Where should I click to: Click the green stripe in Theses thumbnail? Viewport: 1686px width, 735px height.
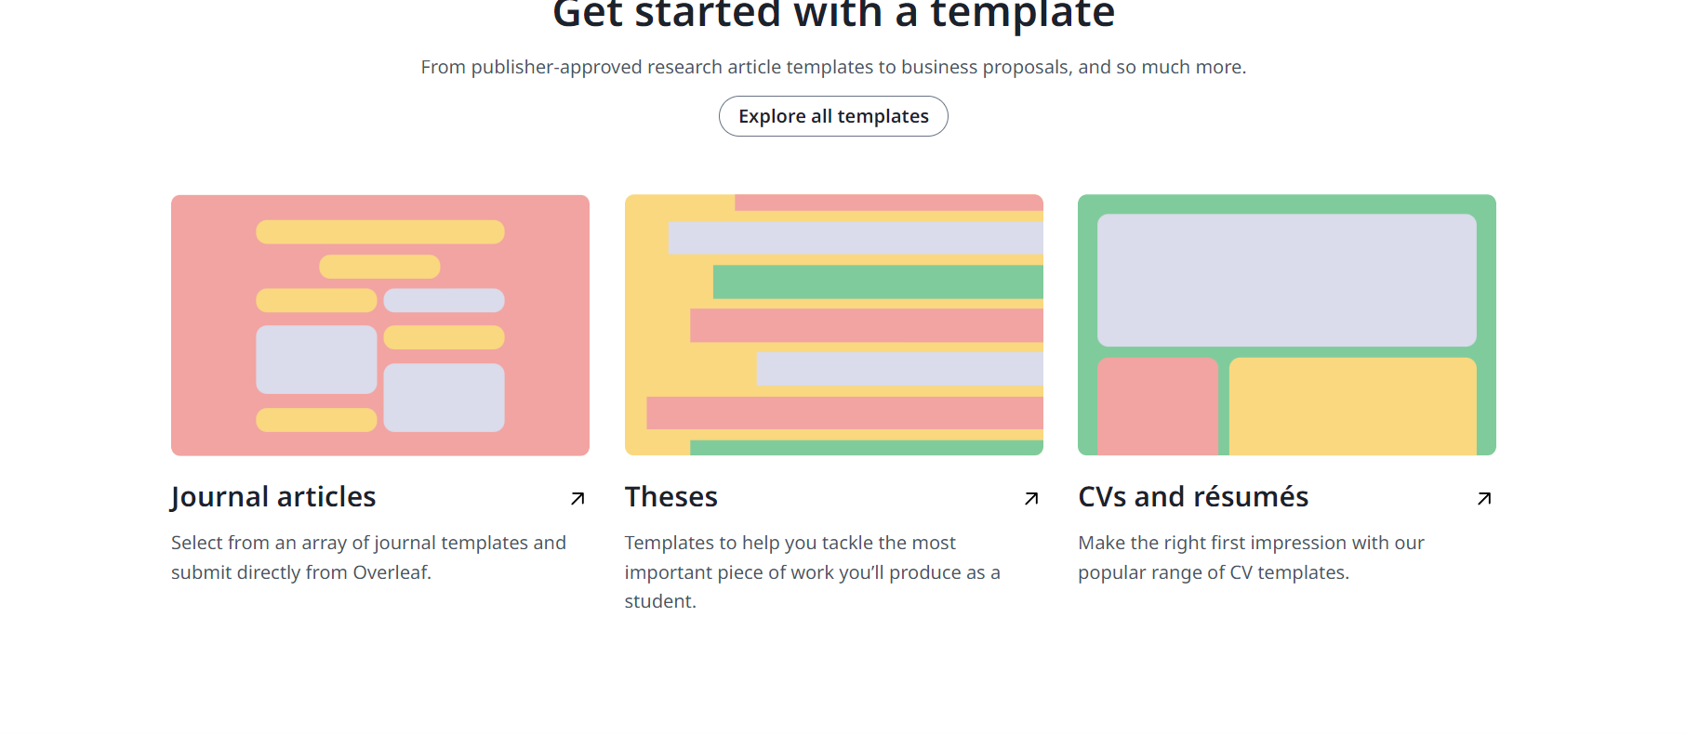click(x=878, y=282)
